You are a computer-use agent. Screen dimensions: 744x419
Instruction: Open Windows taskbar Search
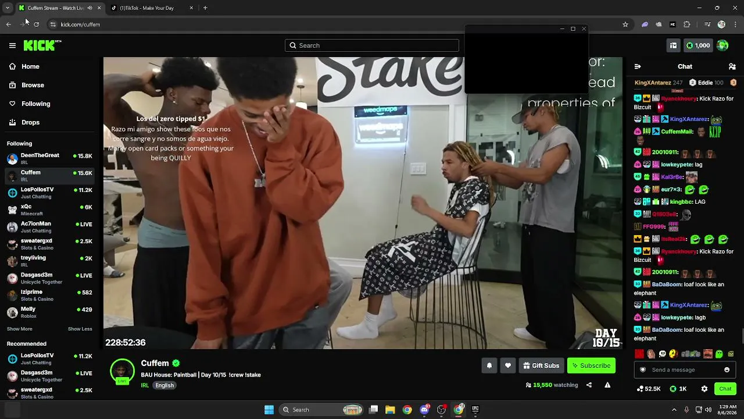click(322, 410)
